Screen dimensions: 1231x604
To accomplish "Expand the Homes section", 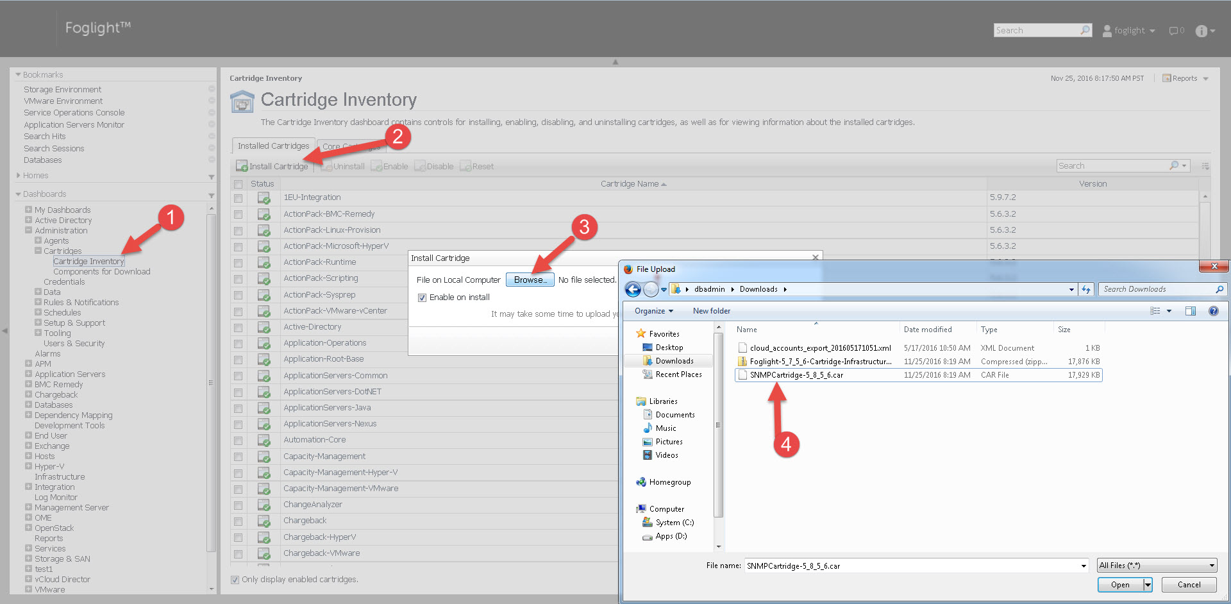I will click(18, 175).
